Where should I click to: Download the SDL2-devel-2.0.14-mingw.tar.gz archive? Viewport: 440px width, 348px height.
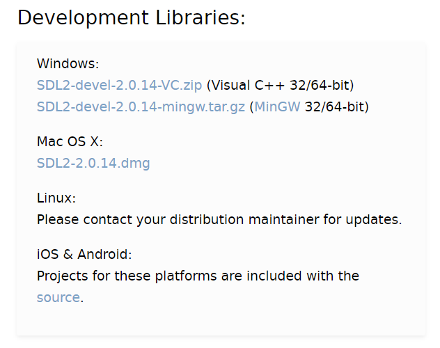coord(141,107)
